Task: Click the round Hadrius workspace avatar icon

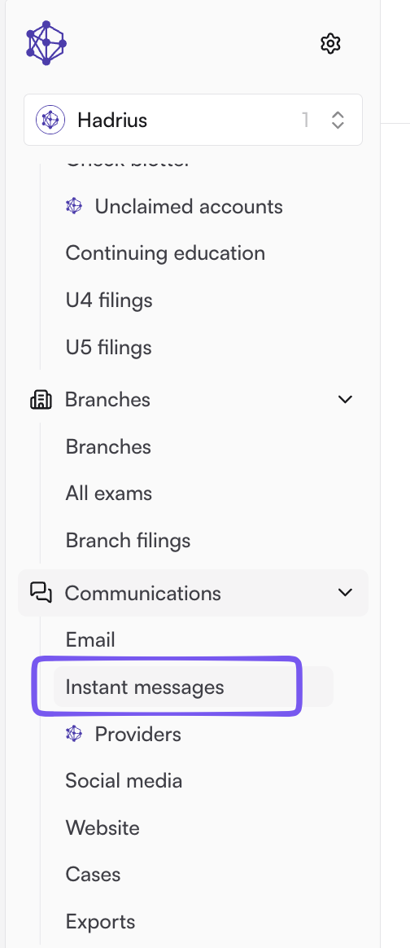Action: click(50, 120)
